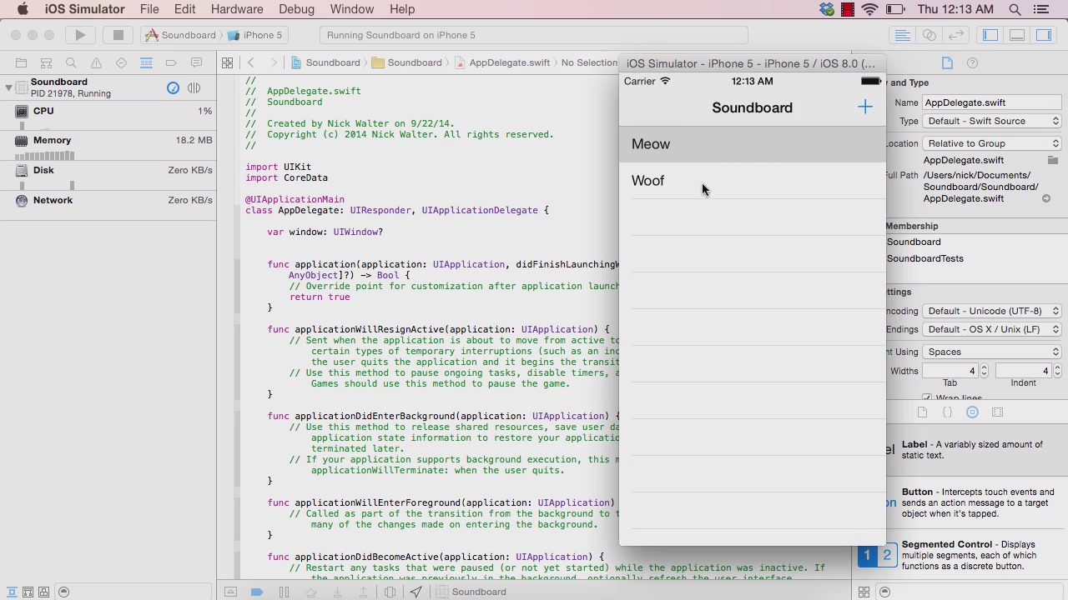
Task: Open the Debug menu
Action: pyautogui.click(x=296, y=9)
